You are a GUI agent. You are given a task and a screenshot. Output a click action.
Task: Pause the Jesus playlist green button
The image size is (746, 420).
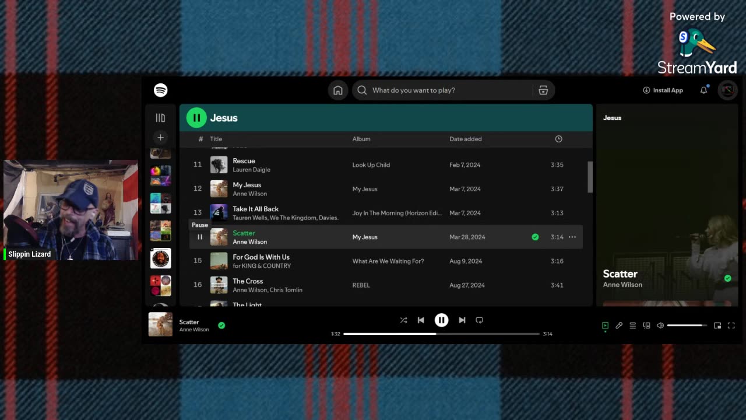point(196,118)
